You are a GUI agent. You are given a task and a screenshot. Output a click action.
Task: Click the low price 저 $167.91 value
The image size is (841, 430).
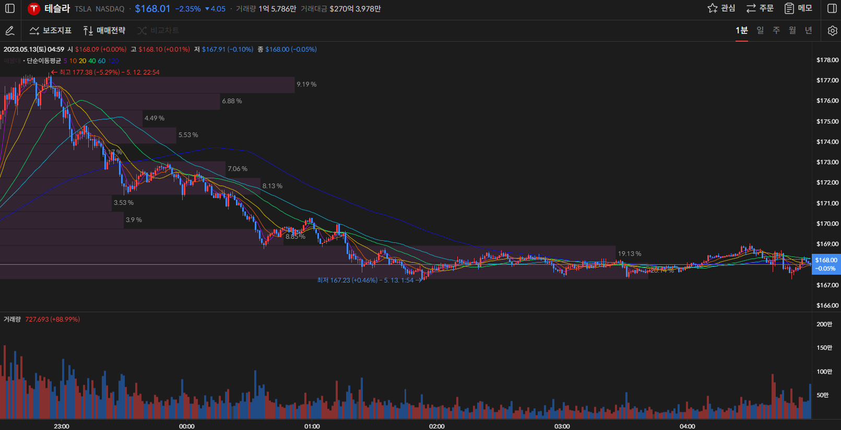tap(224, 50)
